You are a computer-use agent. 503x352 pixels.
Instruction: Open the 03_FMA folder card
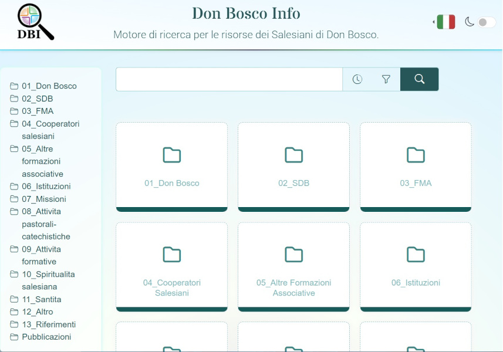(416, 167)
